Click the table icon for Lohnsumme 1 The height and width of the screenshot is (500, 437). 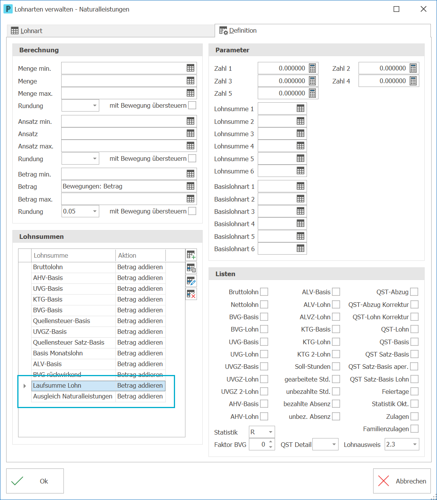[x=300, y=108]
